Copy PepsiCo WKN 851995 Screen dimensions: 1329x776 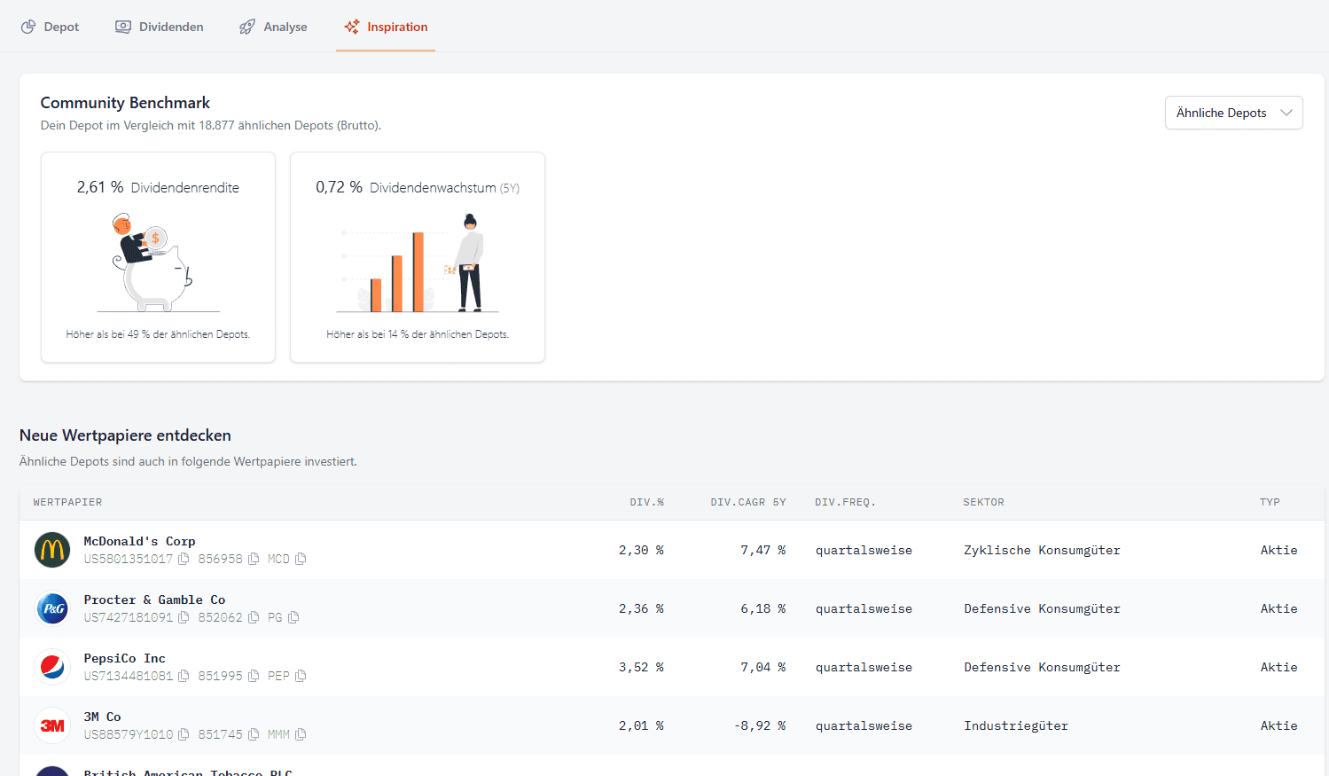coord(254,676)
